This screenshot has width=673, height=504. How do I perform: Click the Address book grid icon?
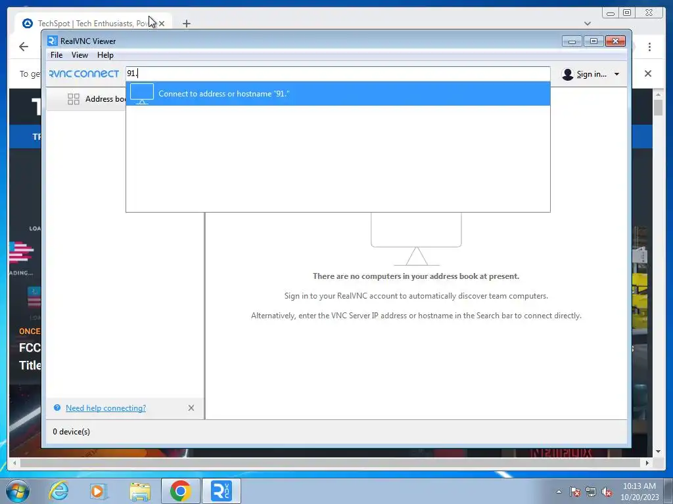74,99
